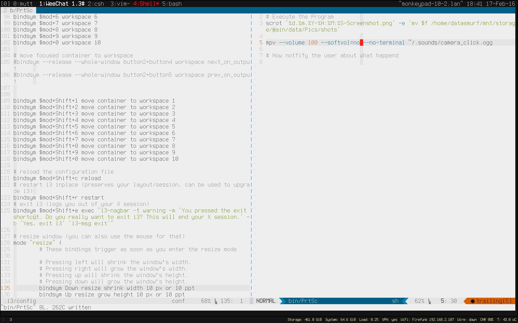Switch to tmux window 2:csh
Screen dimensions: 518x323
96,4
